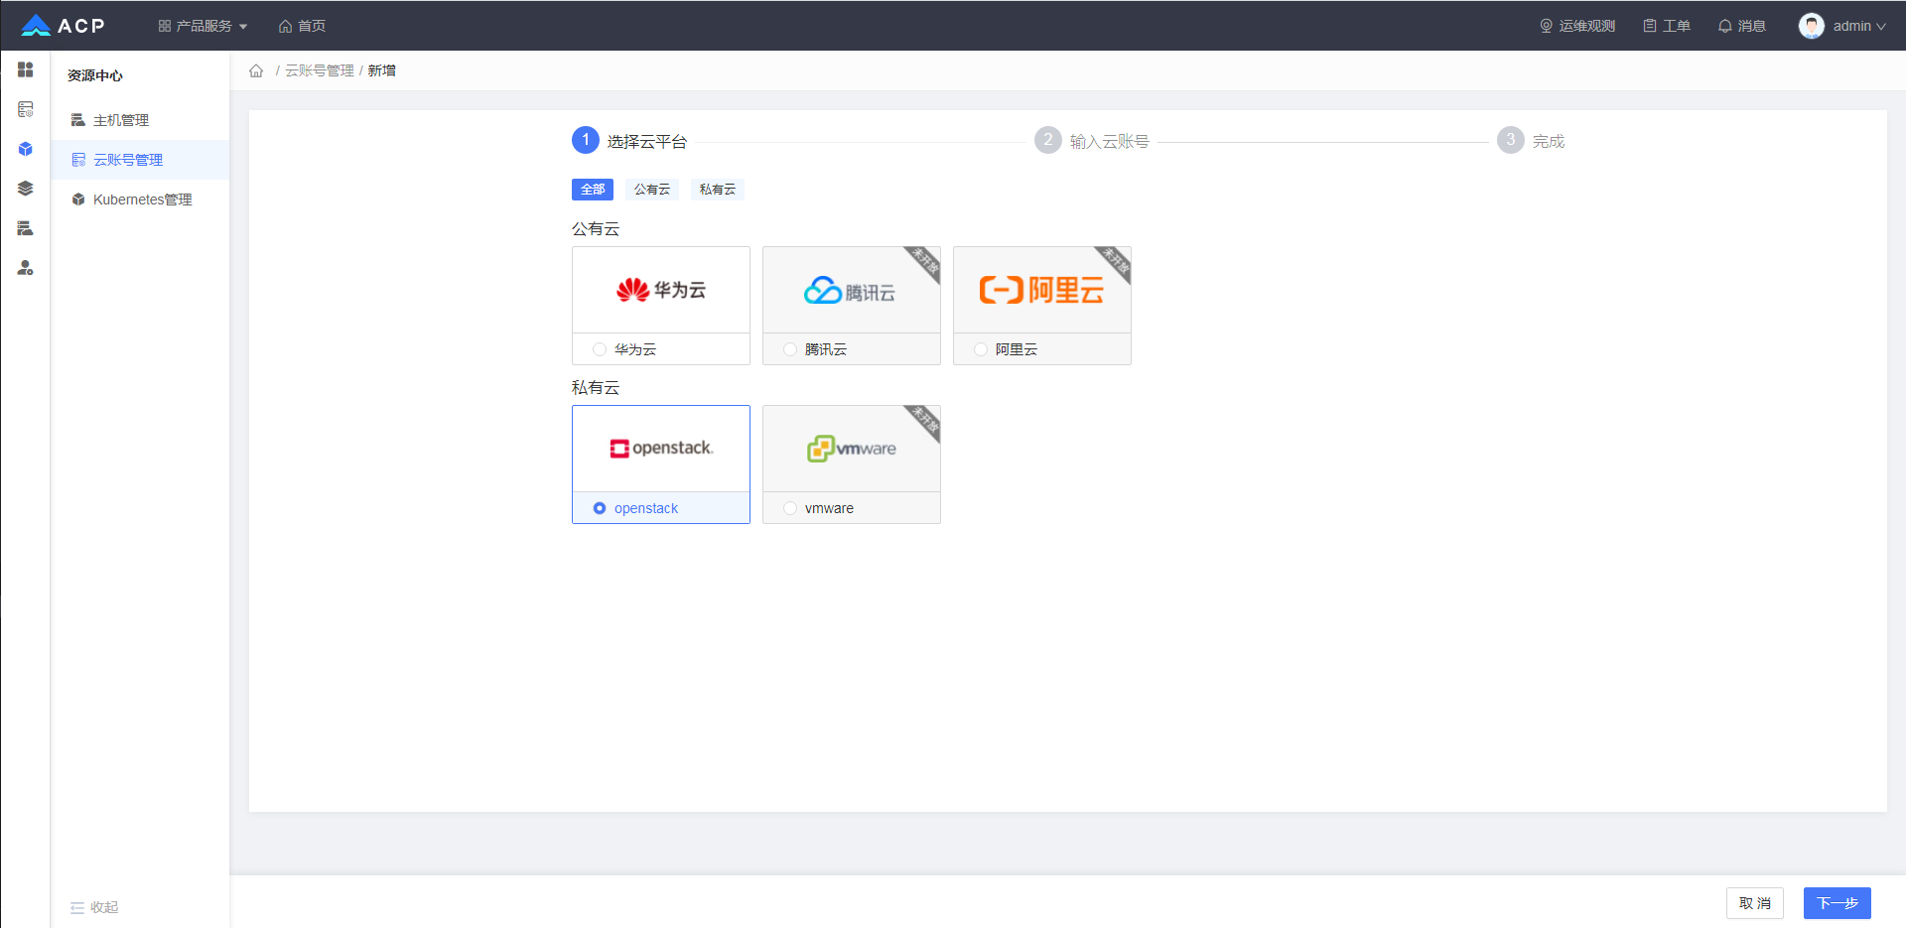Select the blue cube icon in left rail

(x=26, y=149)
